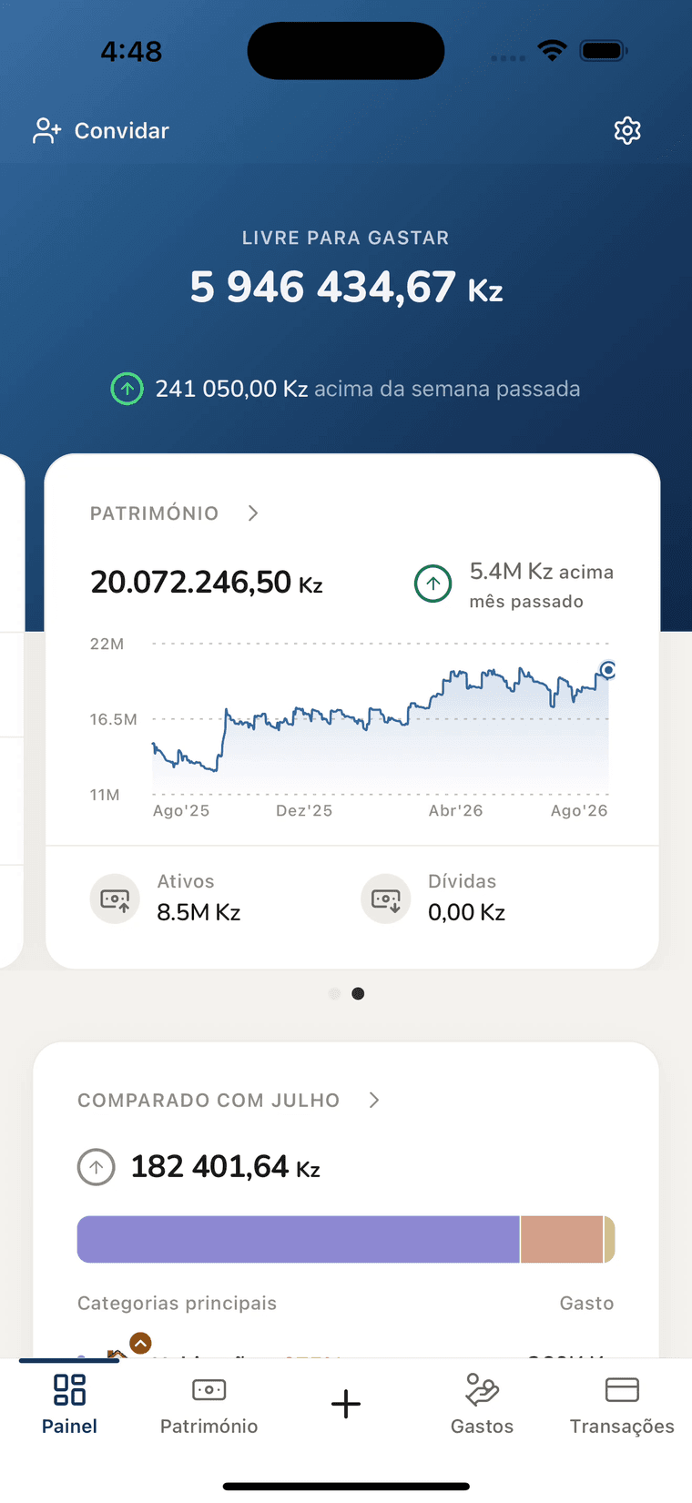Tap the Convidar add-person icon
This screenshot has height=1503, width=692.
[46, 130]
